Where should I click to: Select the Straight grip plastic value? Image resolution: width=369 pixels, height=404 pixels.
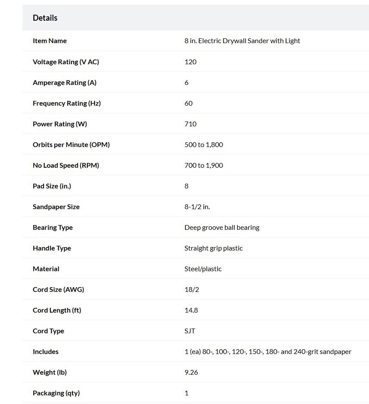(x=214, y=248)
